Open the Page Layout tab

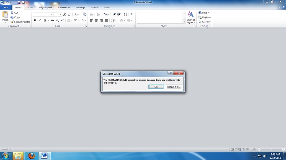tap(46, 7)
